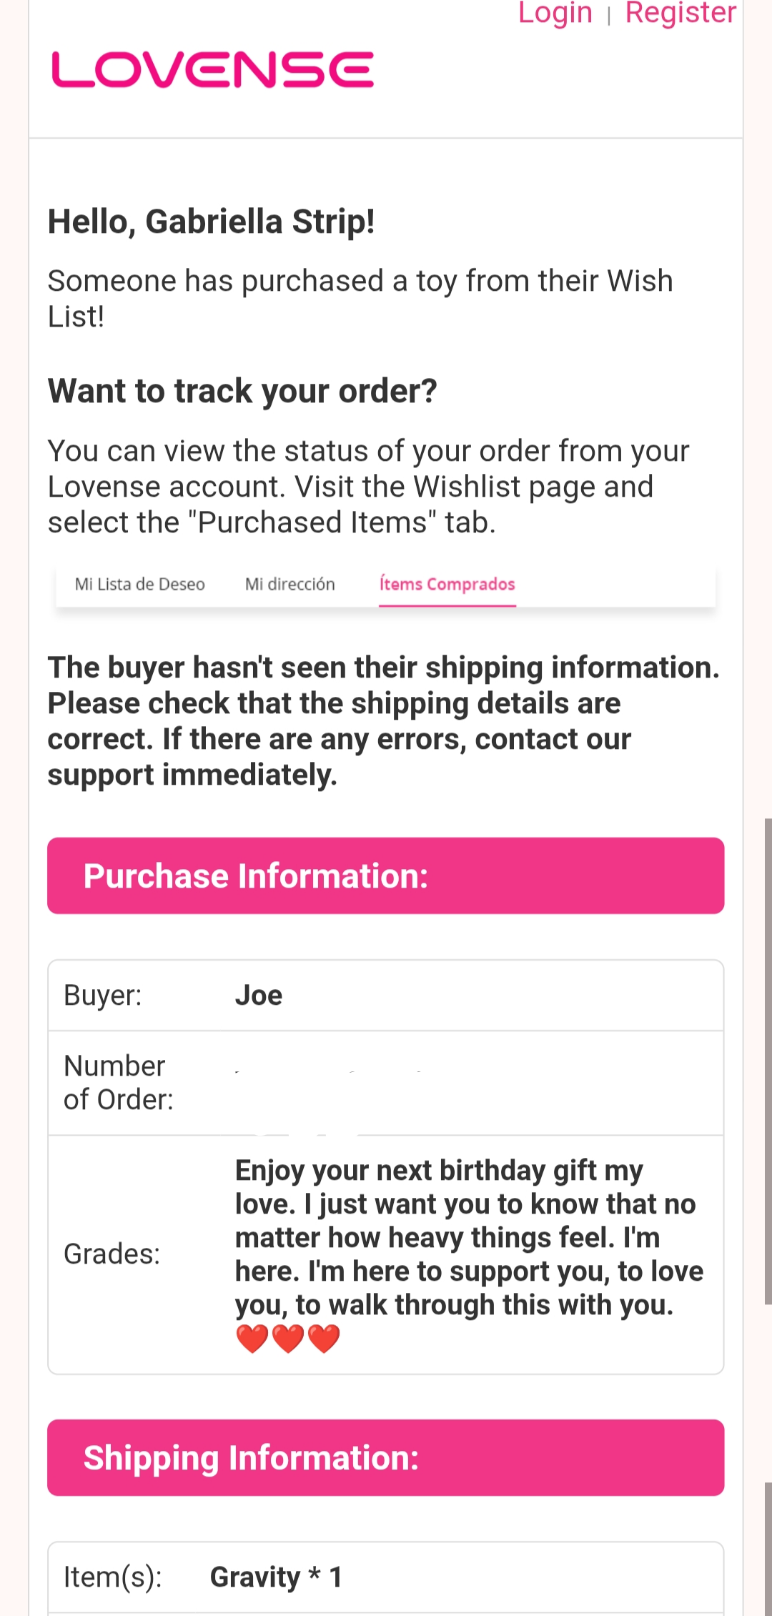This screenshot has height=1616, width=772.
Task: Select the Ítems Comprados tab
Action: [x=447, y=584]
